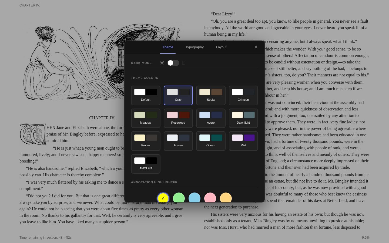Click the 9.5% reading progress indicator
389x243 pixels.
click(366, 238)
